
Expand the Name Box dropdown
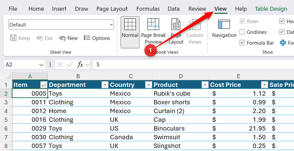point(41,65)
